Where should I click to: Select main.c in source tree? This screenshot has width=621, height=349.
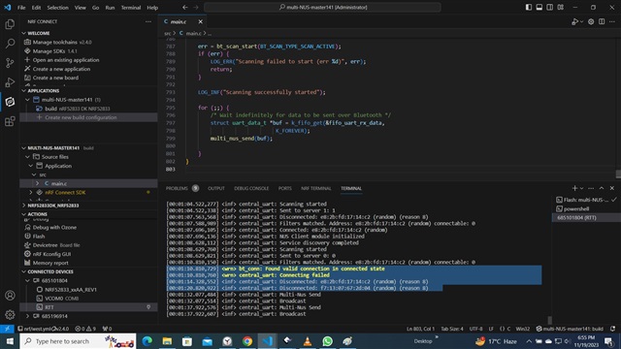coord(59,183)
